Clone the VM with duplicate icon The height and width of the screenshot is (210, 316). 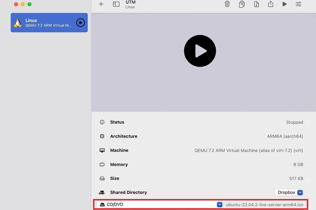click(242, 4)
